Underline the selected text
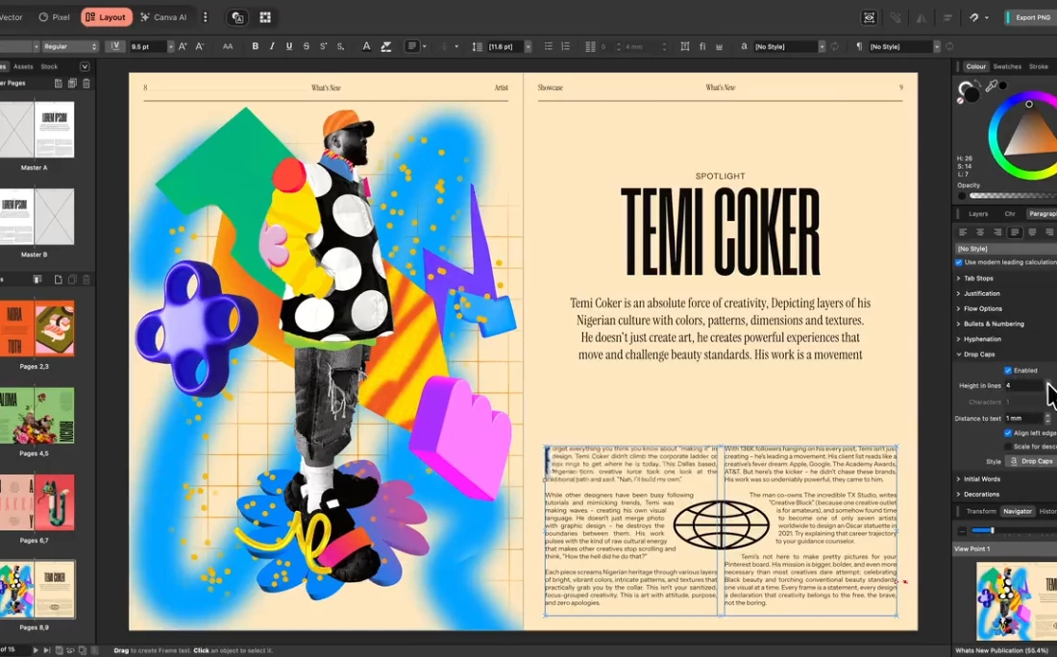Viewport: 1057px width, 657px height. [289, 46]
